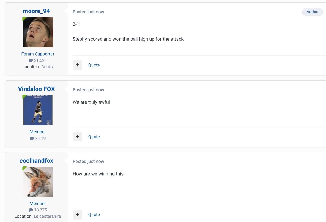
Task: Open moore_94's profile avatar
Action: click(38, 32)
